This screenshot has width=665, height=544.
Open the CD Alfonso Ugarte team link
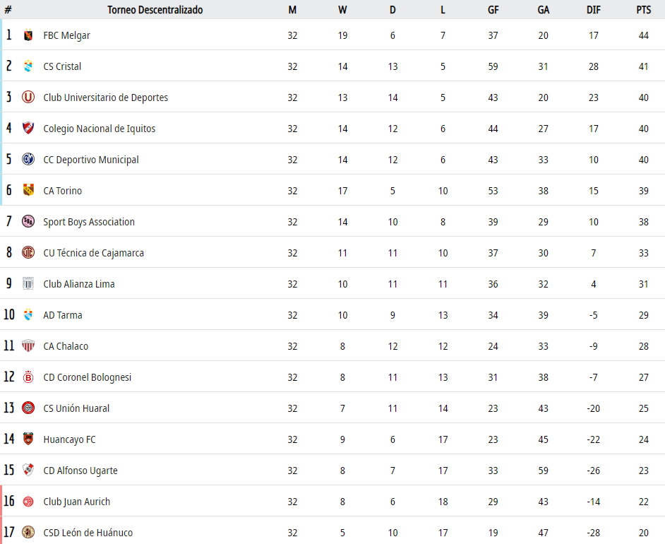[x=80, y=471]
